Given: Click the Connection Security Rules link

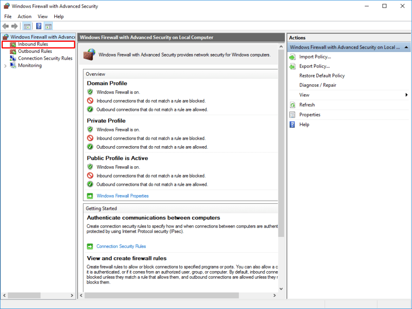Looking at the screenshot, I should tap(121, 246).
